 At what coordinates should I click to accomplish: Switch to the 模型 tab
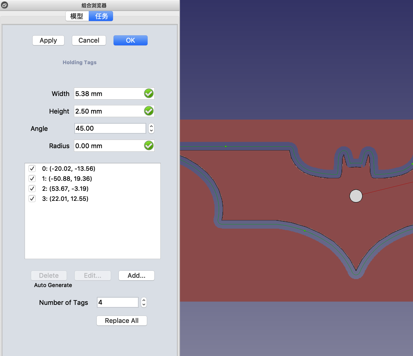(77, 16)
